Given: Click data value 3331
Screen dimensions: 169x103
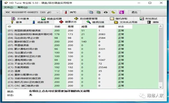Looking at the screenshot, I should click(102, 49).
